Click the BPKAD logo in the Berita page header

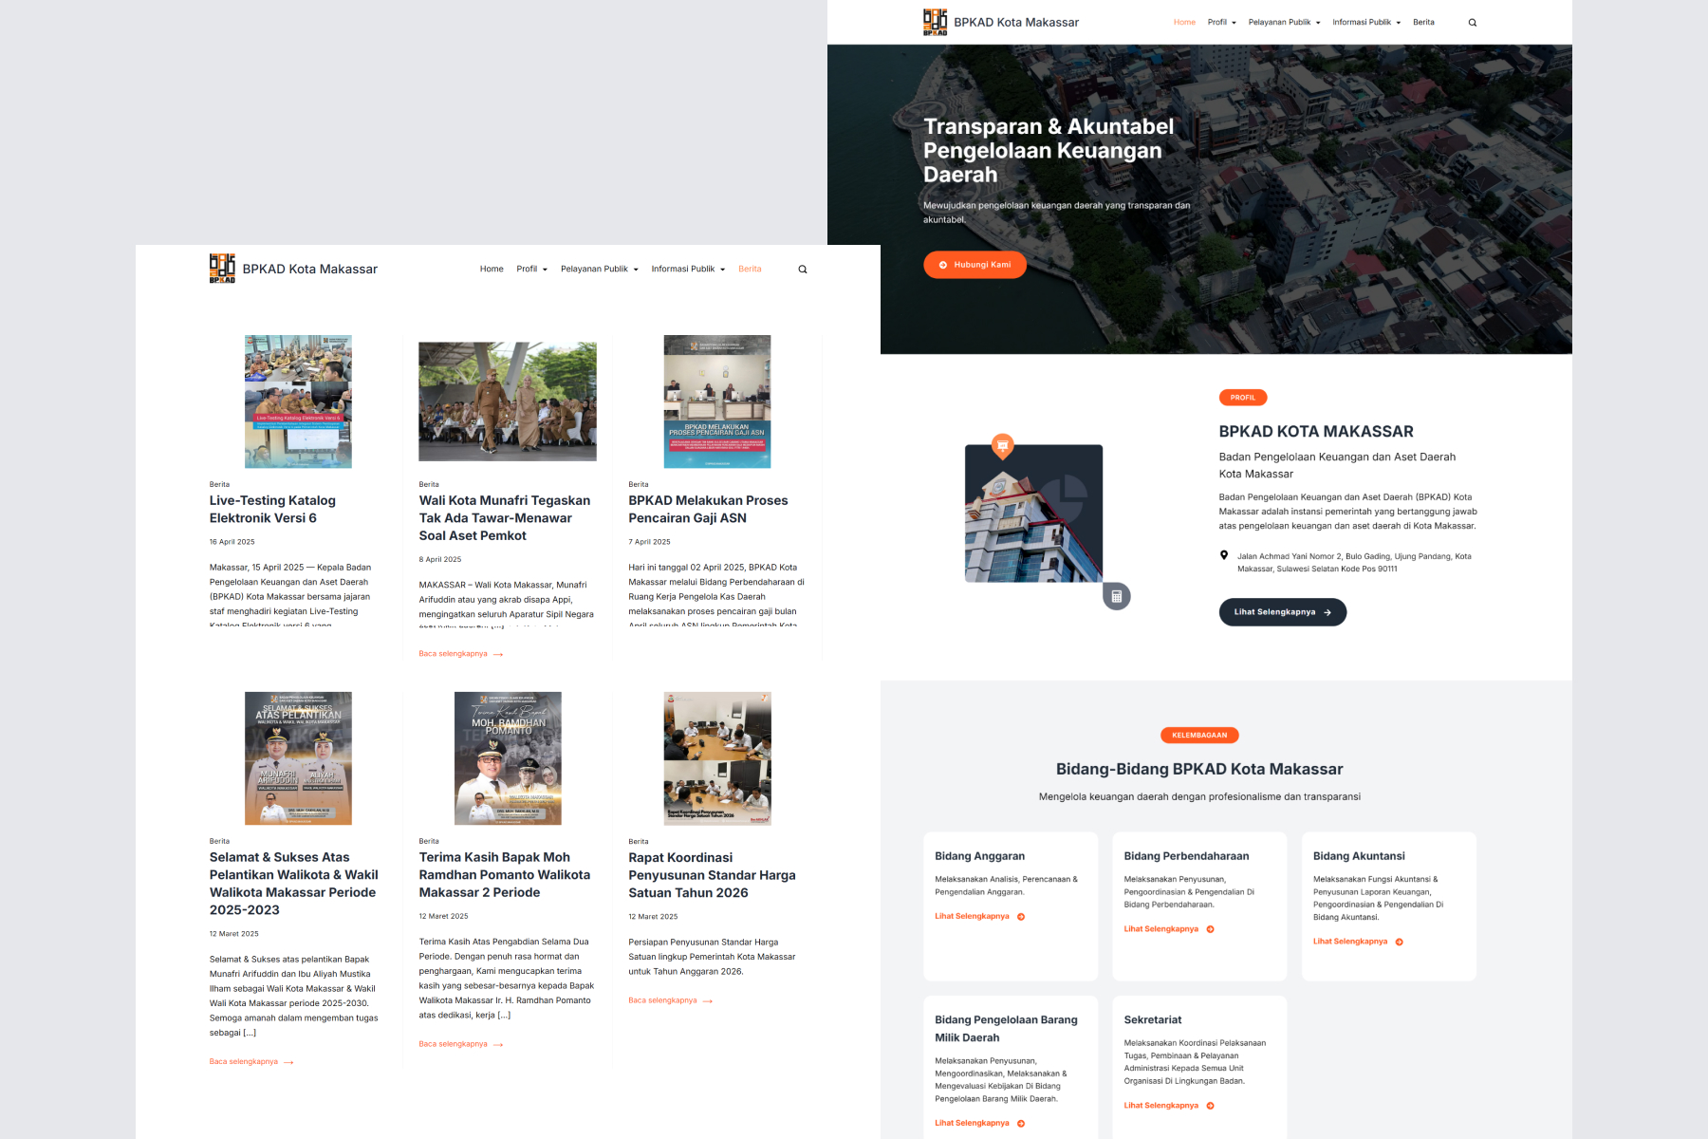222,269
